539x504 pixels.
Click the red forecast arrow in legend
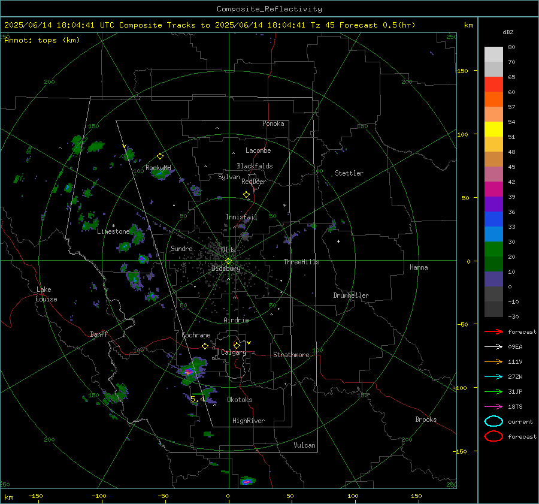point(493,331)
